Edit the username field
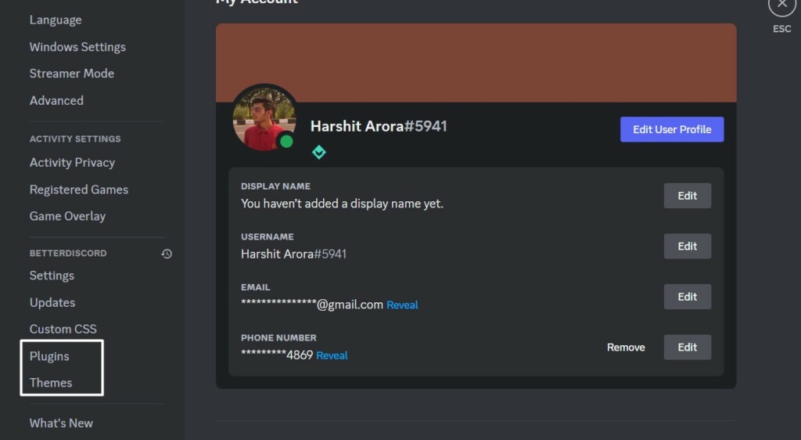Viewport: 801px width, 440px height. point(687,247)
